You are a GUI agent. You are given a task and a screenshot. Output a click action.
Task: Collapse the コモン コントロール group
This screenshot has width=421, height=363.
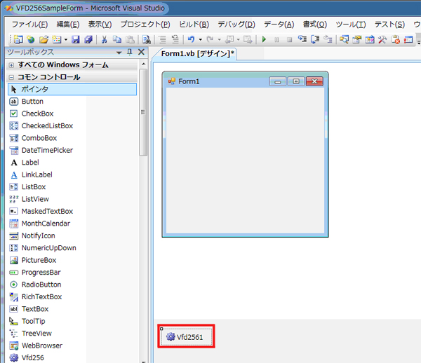click(11, 78)
